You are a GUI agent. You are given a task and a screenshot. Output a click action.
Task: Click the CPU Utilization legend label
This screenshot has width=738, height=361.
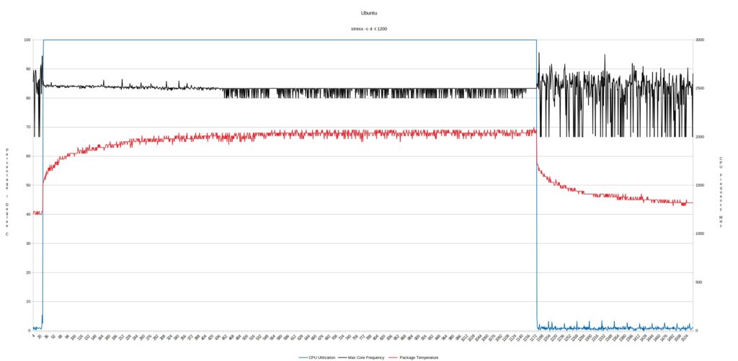point(322,357)
